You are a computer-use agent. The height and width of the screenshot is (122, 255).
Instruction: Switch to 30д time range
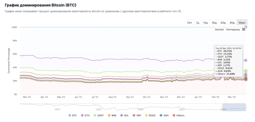coord(214,23)
